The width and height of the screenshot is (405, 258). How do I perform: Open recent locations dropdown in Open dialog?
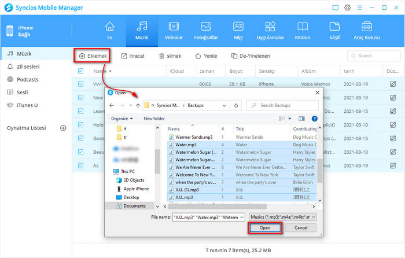pyautogui.click(x=130, y=105)
